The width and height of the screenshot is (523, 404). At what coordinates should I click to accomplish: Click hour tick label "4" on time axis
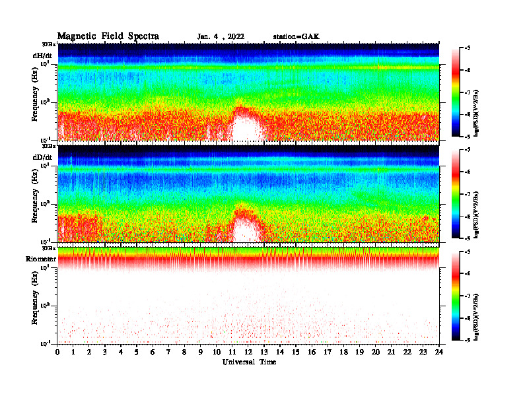[121, 353]
